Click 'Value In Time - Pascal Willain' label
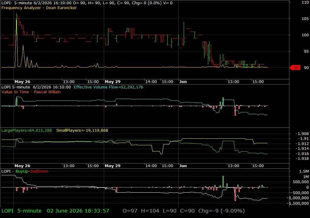This screenshot has width=310, height=218. 31,92
